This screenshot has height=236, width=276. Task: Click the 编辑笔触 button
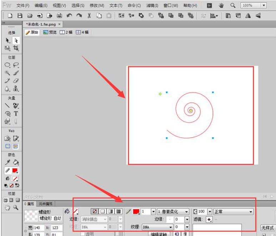coord(159,234)
